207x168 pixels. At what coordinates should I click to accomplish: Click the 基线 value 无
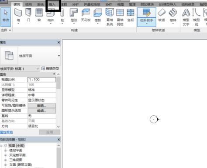coord(42,116)
